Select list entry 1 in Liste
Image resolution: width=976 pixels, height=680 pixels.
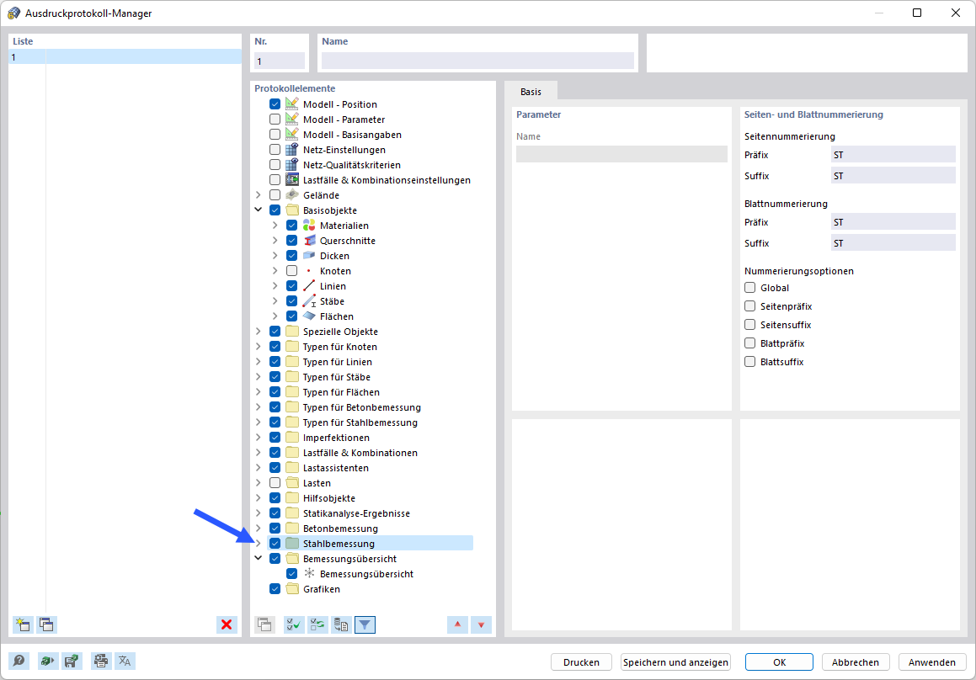[125, 57]
